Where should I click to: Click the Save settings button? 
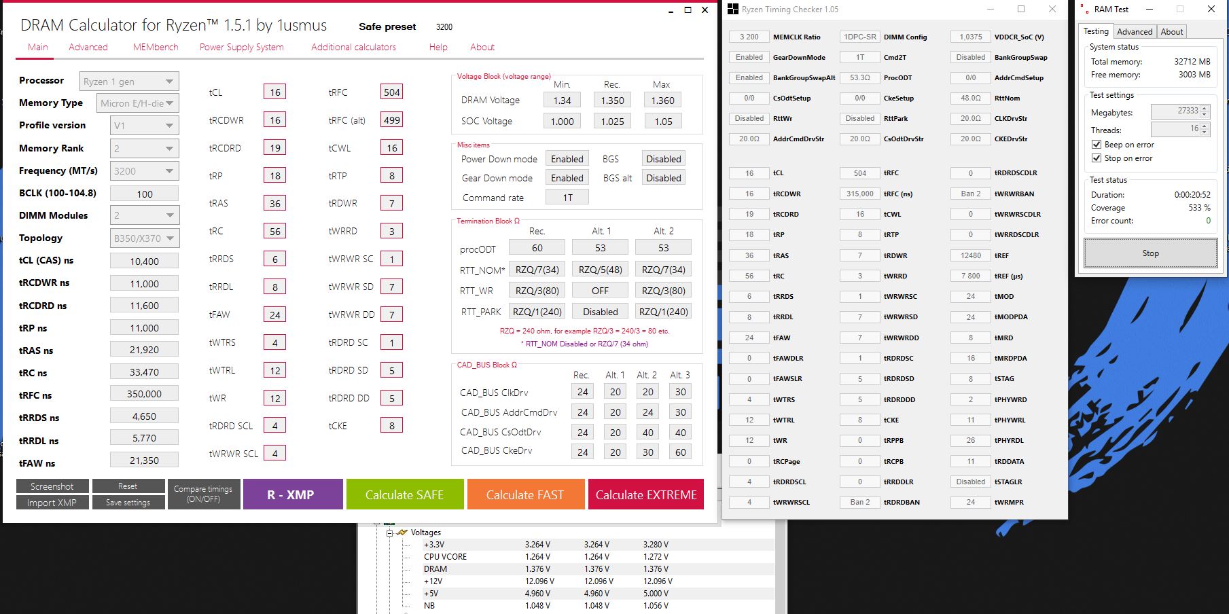point(128,503)
